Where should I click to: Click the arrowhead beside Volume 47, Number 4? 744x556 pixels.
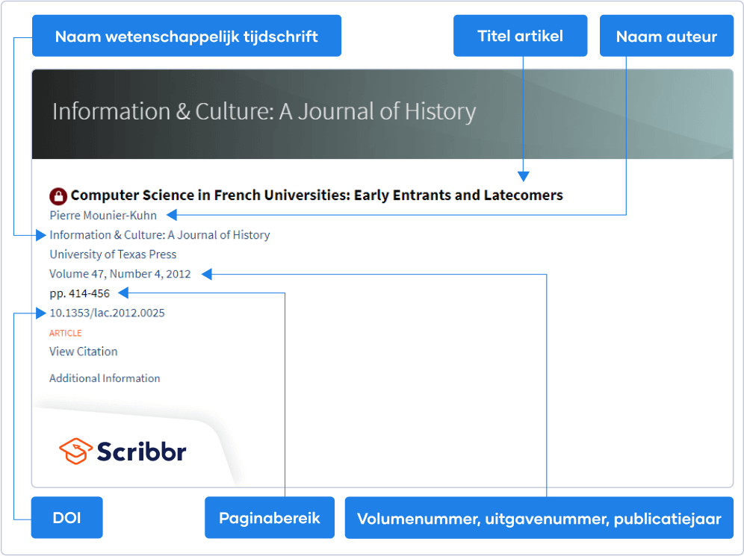[x=206, y=274]
